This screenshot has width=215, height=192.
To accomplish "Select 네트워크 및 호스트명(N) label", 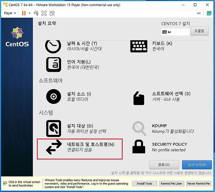I will (90, 144).
